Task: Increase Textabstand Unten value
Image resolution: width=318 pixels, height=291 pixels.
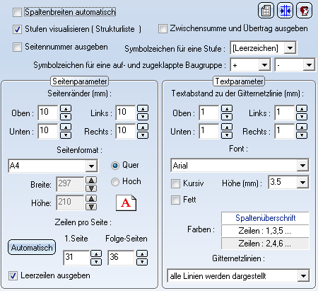Action: [227, 127]
